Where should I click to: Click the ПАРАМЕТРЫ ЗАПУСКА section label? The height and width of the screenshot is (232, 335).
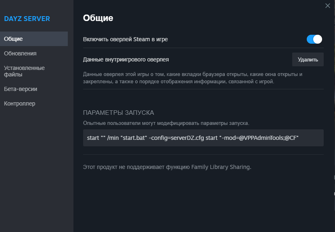tap(119, 113)
